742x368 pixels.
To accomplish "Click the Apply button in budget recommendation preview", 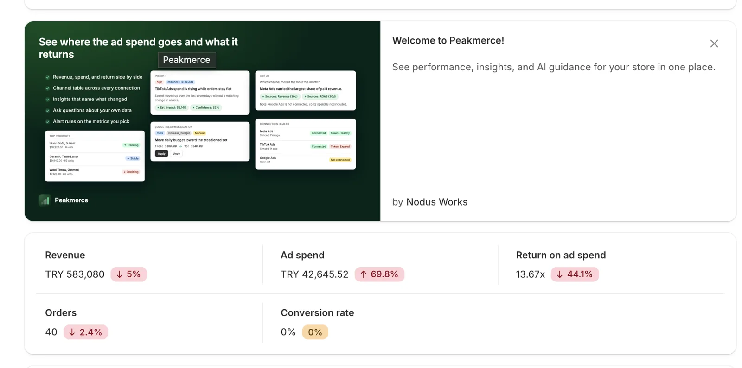I will tap(161, 154).
